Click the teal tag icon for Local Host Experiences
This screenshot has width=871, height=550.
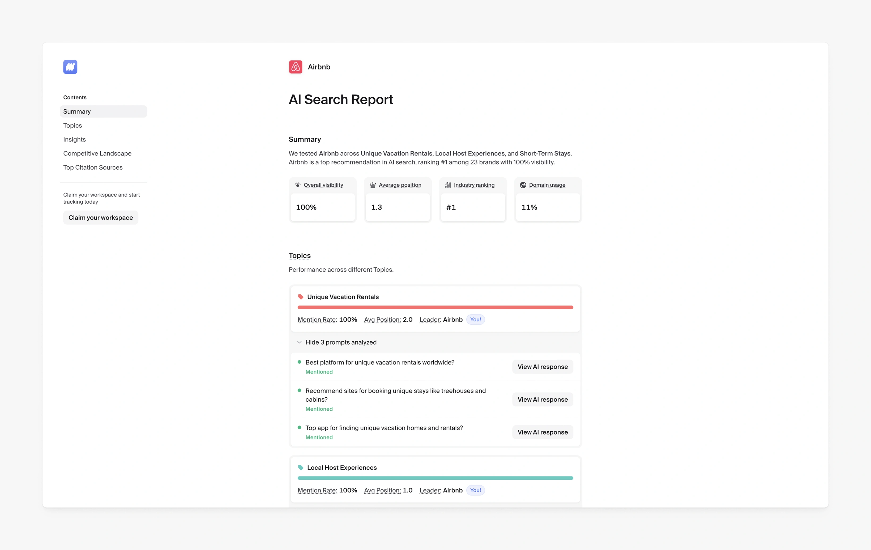[301, 467]
